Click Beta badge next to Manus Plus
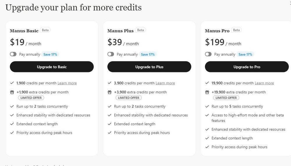The width and height of the screenshot is (291, 166). [x=141, y=30]
